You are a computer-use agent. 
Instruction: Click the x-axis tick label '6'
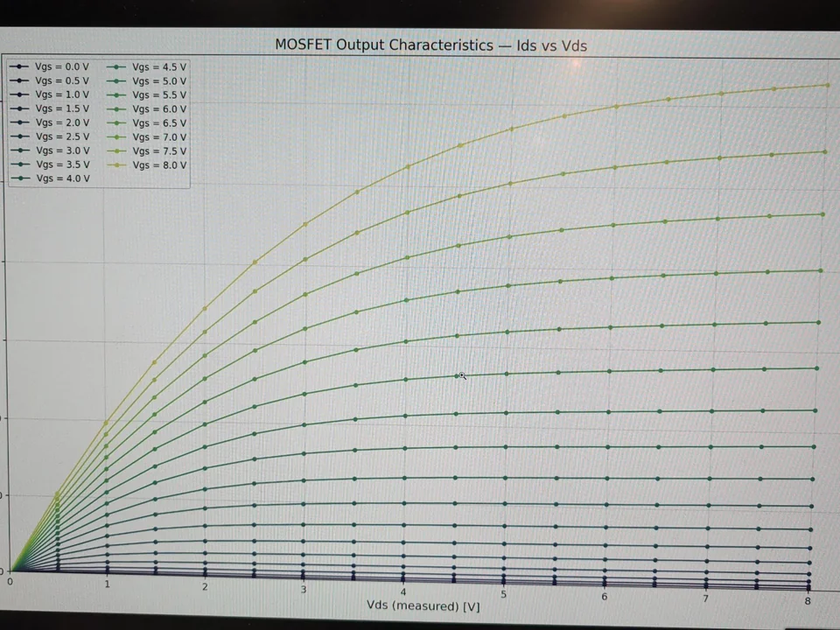(605, 596)
